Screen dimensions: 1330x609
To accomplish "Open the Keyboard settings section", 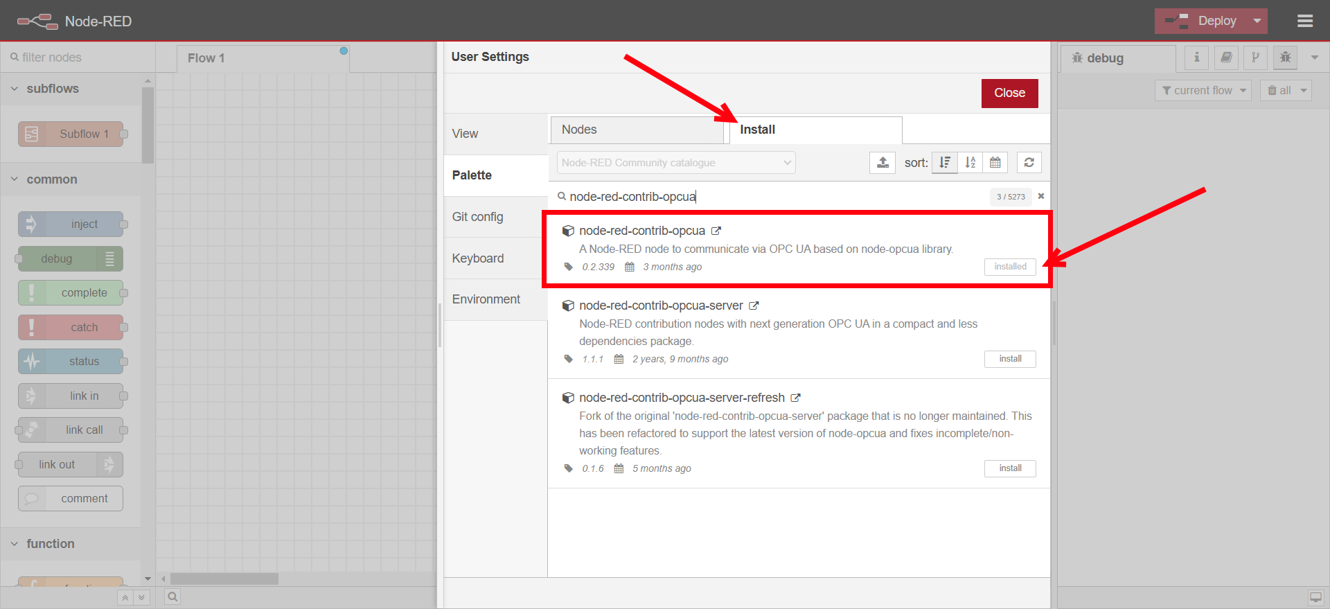I will (x=478, y=258).
